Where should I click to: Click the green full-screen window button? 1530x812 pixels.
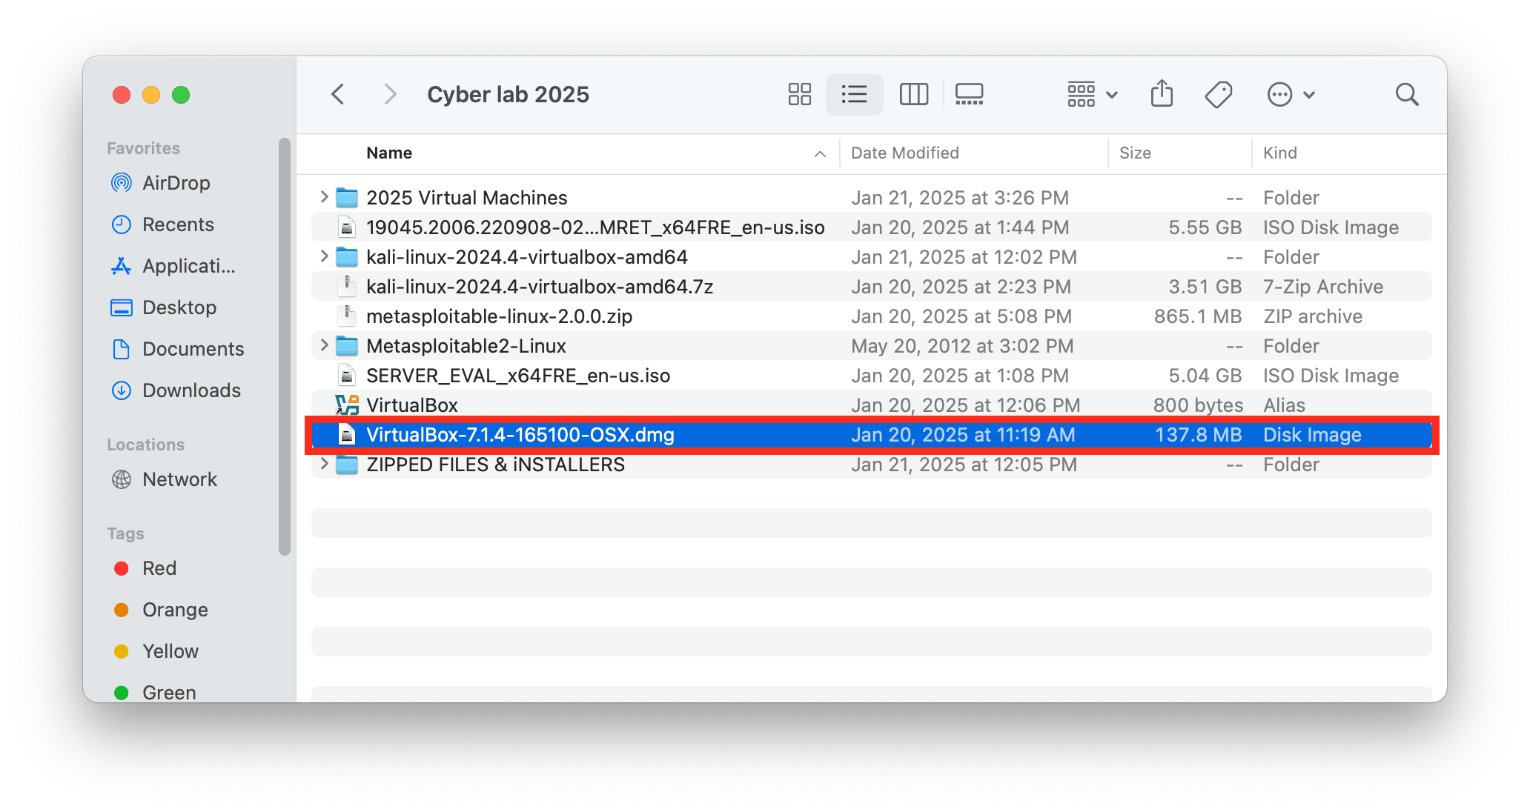[x=181, y=95]
